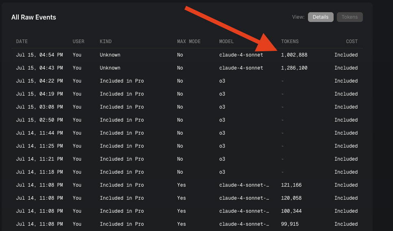Click Included cost in 11:21 PM row
This screenshot has height=231, width=393.
point(346,159)
